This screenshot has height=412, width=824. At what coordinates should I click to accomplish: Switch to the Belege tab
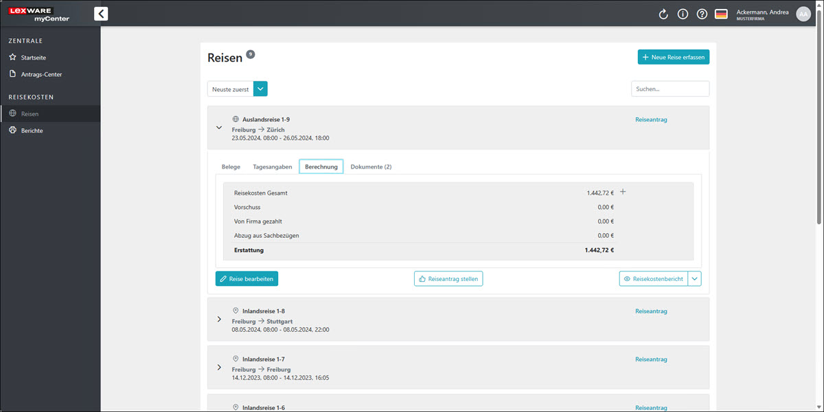231,167
